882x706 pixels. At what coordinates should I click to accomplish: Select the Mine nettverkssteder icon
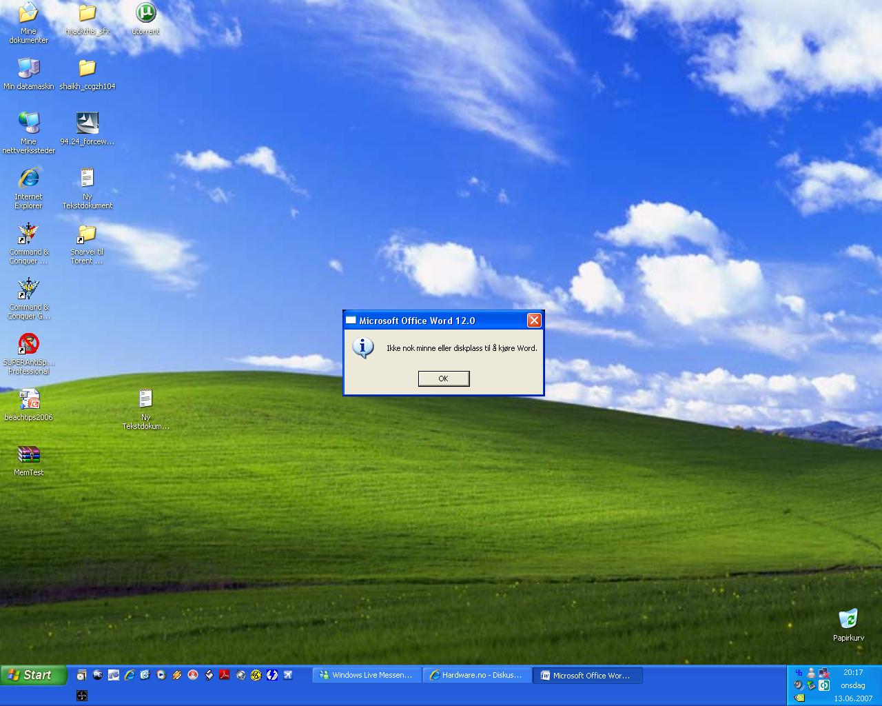pos(28,133)
